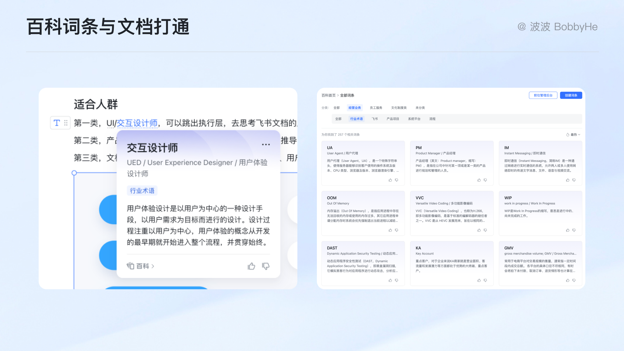Open the 最热 sort dropdown

click(574, 135)
